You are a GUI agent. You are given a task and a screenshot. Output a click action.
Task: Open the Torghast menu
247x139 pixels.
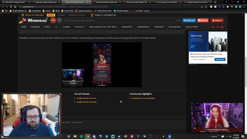(x=159, y=27)
